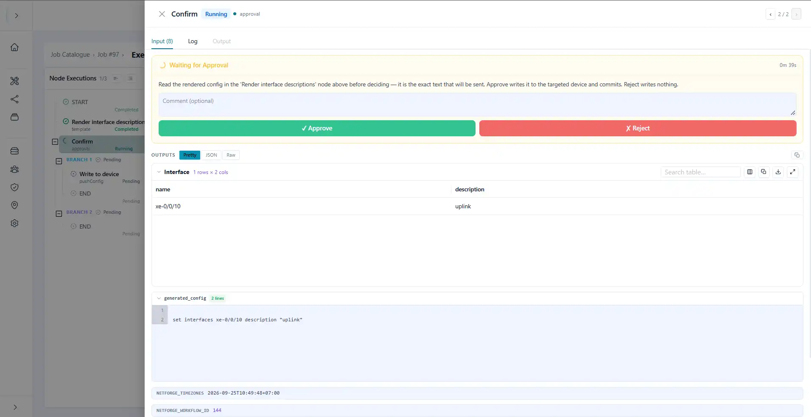The height and width of the screenshot is (417, 811).
Task: Go to the previous node with left arrow
Action: point(771,14)
